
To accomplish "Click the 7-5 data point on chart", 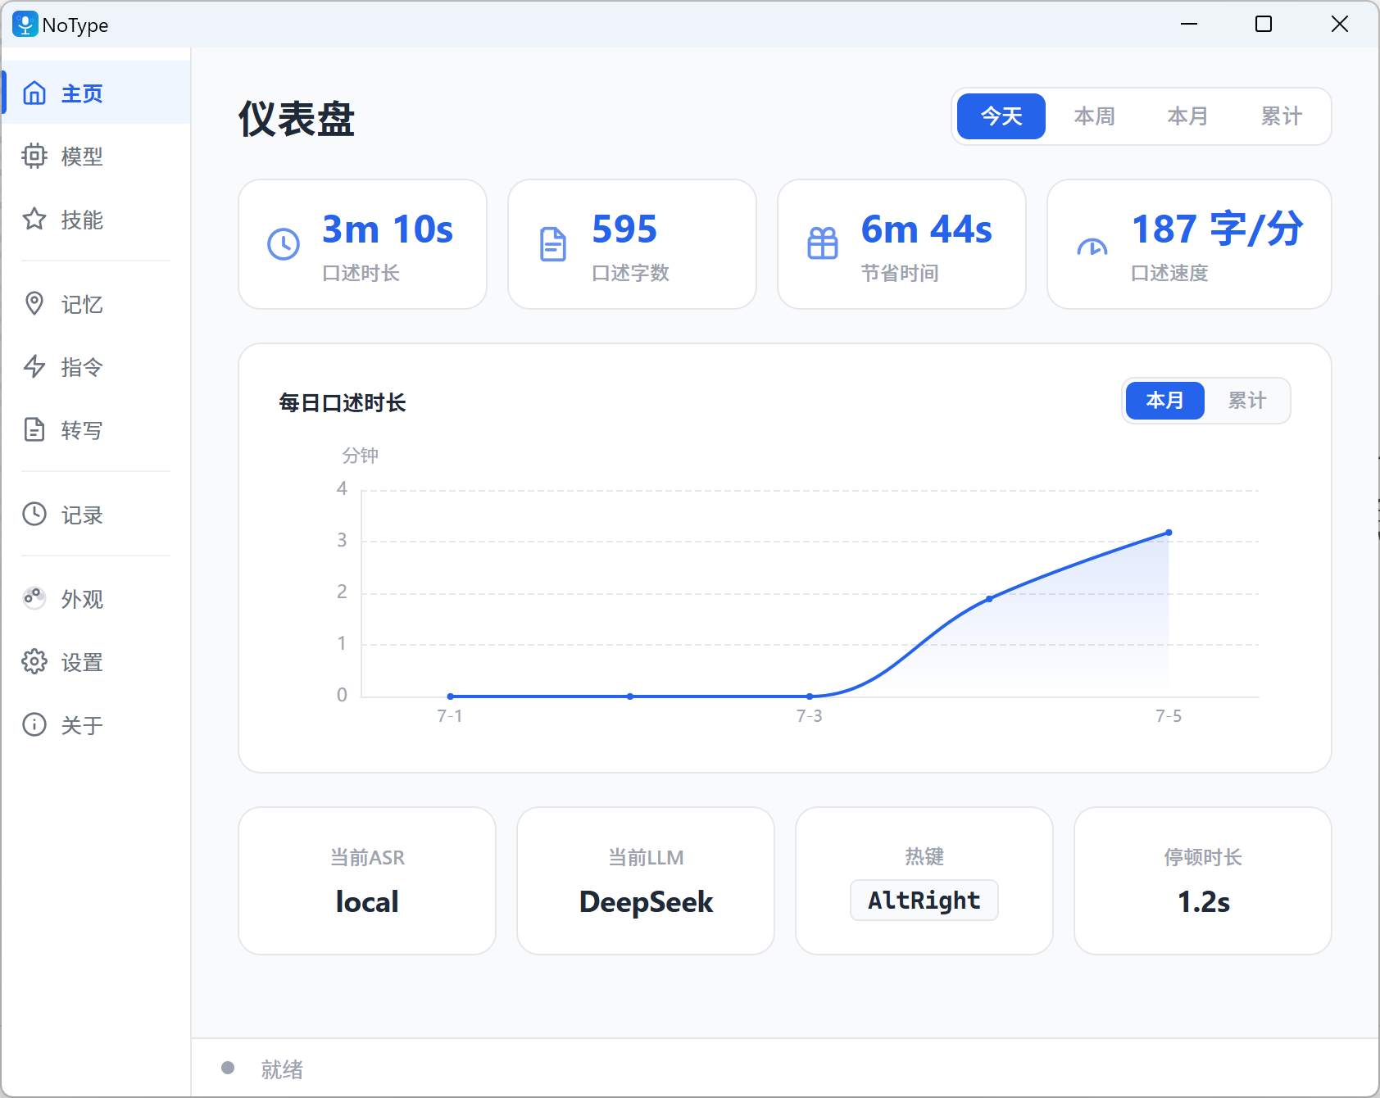I will 1169,533.
